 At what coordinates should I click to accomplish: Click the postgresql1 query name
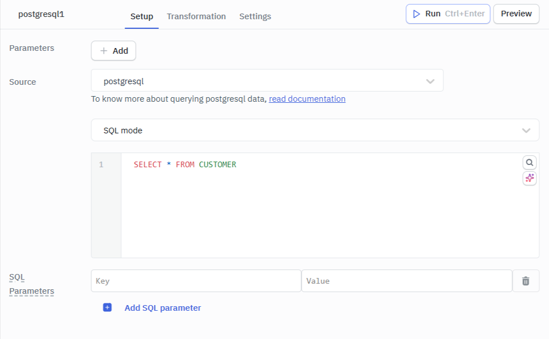[x=41, y=14]
